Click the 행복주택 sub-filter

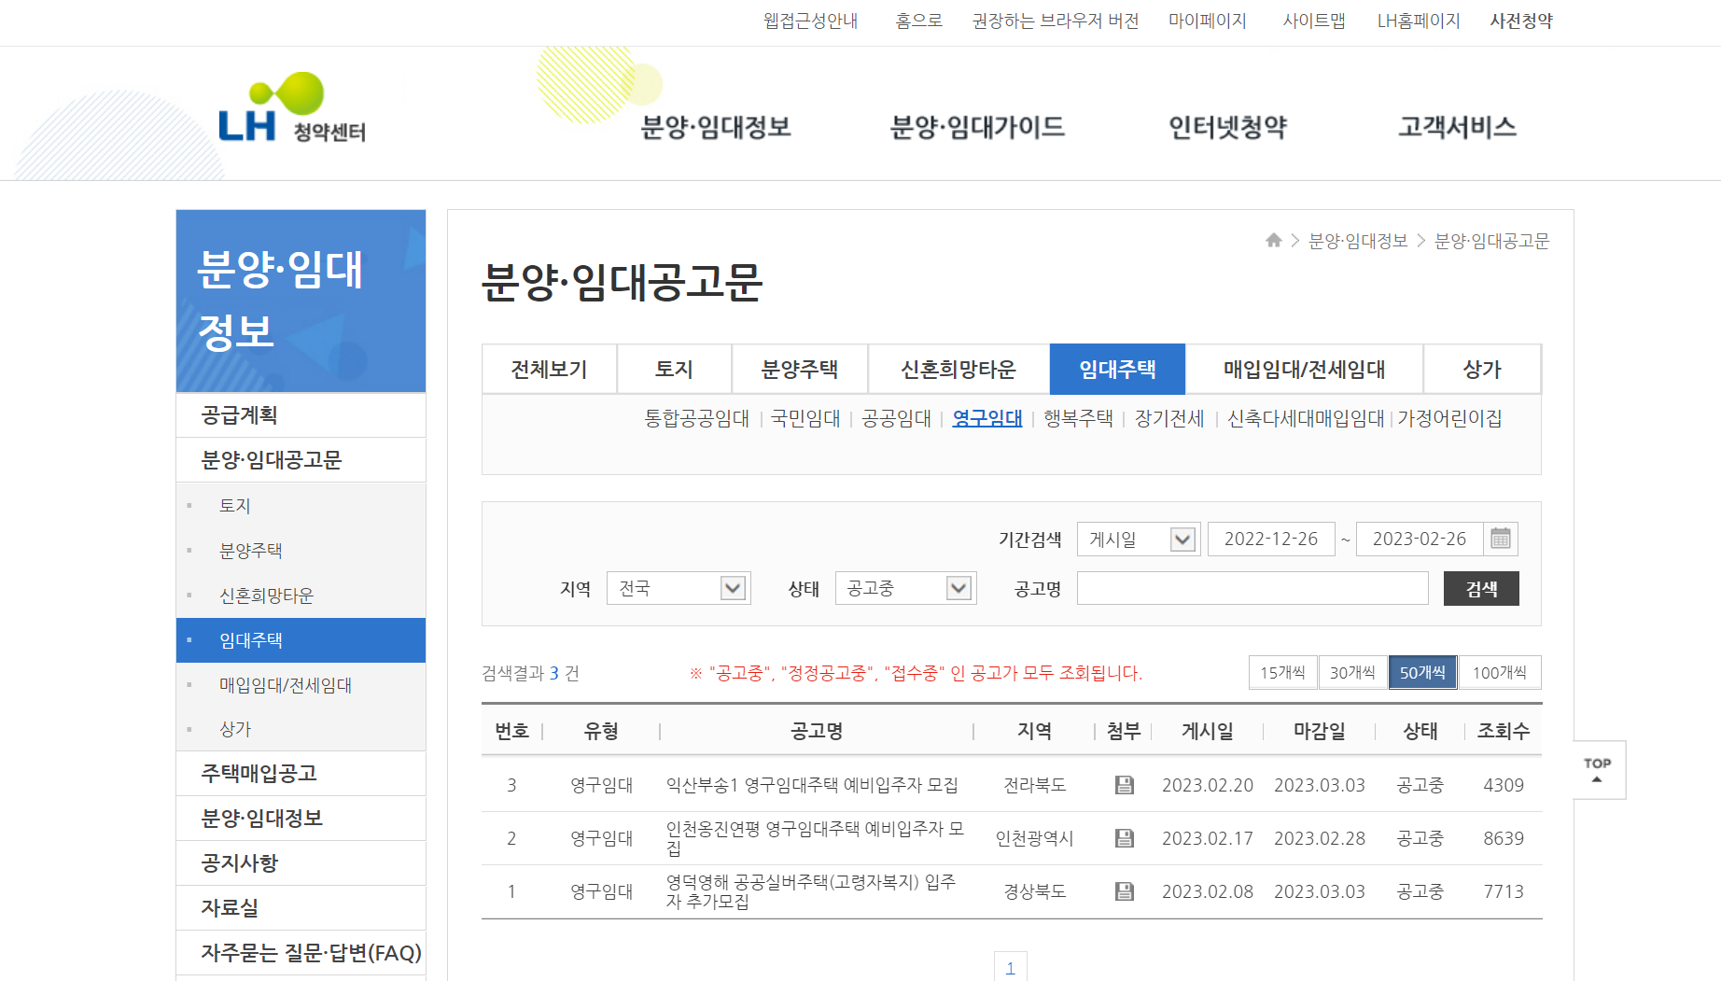1078,418
